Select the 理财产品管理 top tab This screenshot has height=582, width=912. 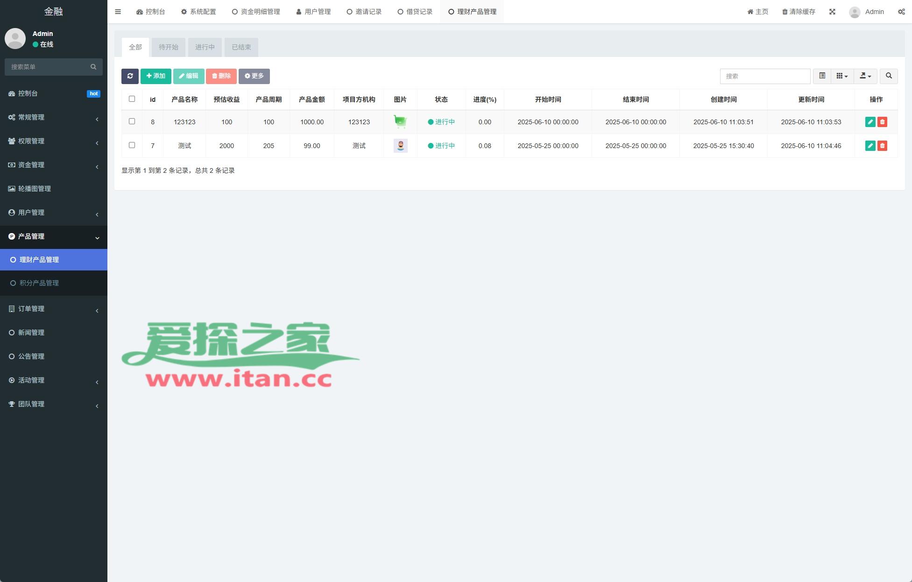click(x=472, y=12)
